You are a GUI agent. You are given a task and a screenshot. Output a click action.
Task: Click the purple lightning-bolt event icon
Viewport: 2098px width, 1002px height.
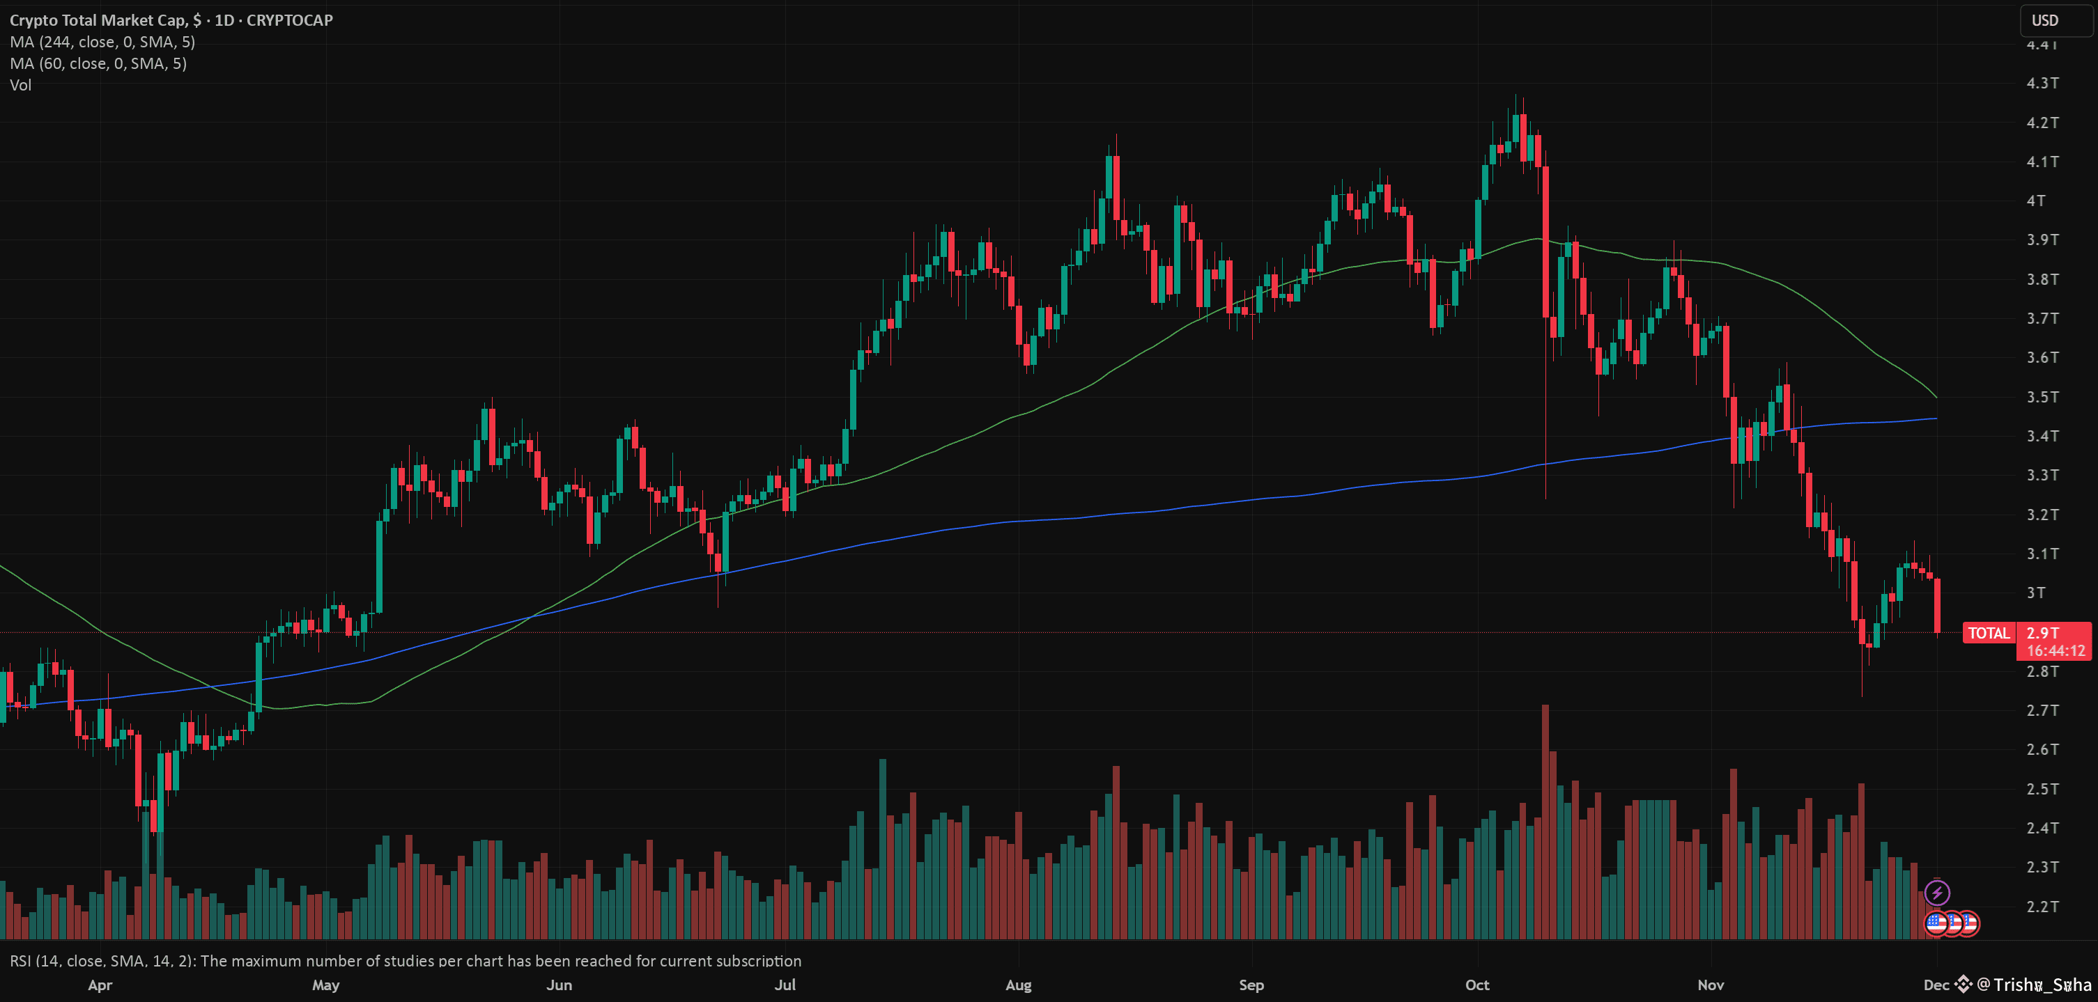[1937, 893]
